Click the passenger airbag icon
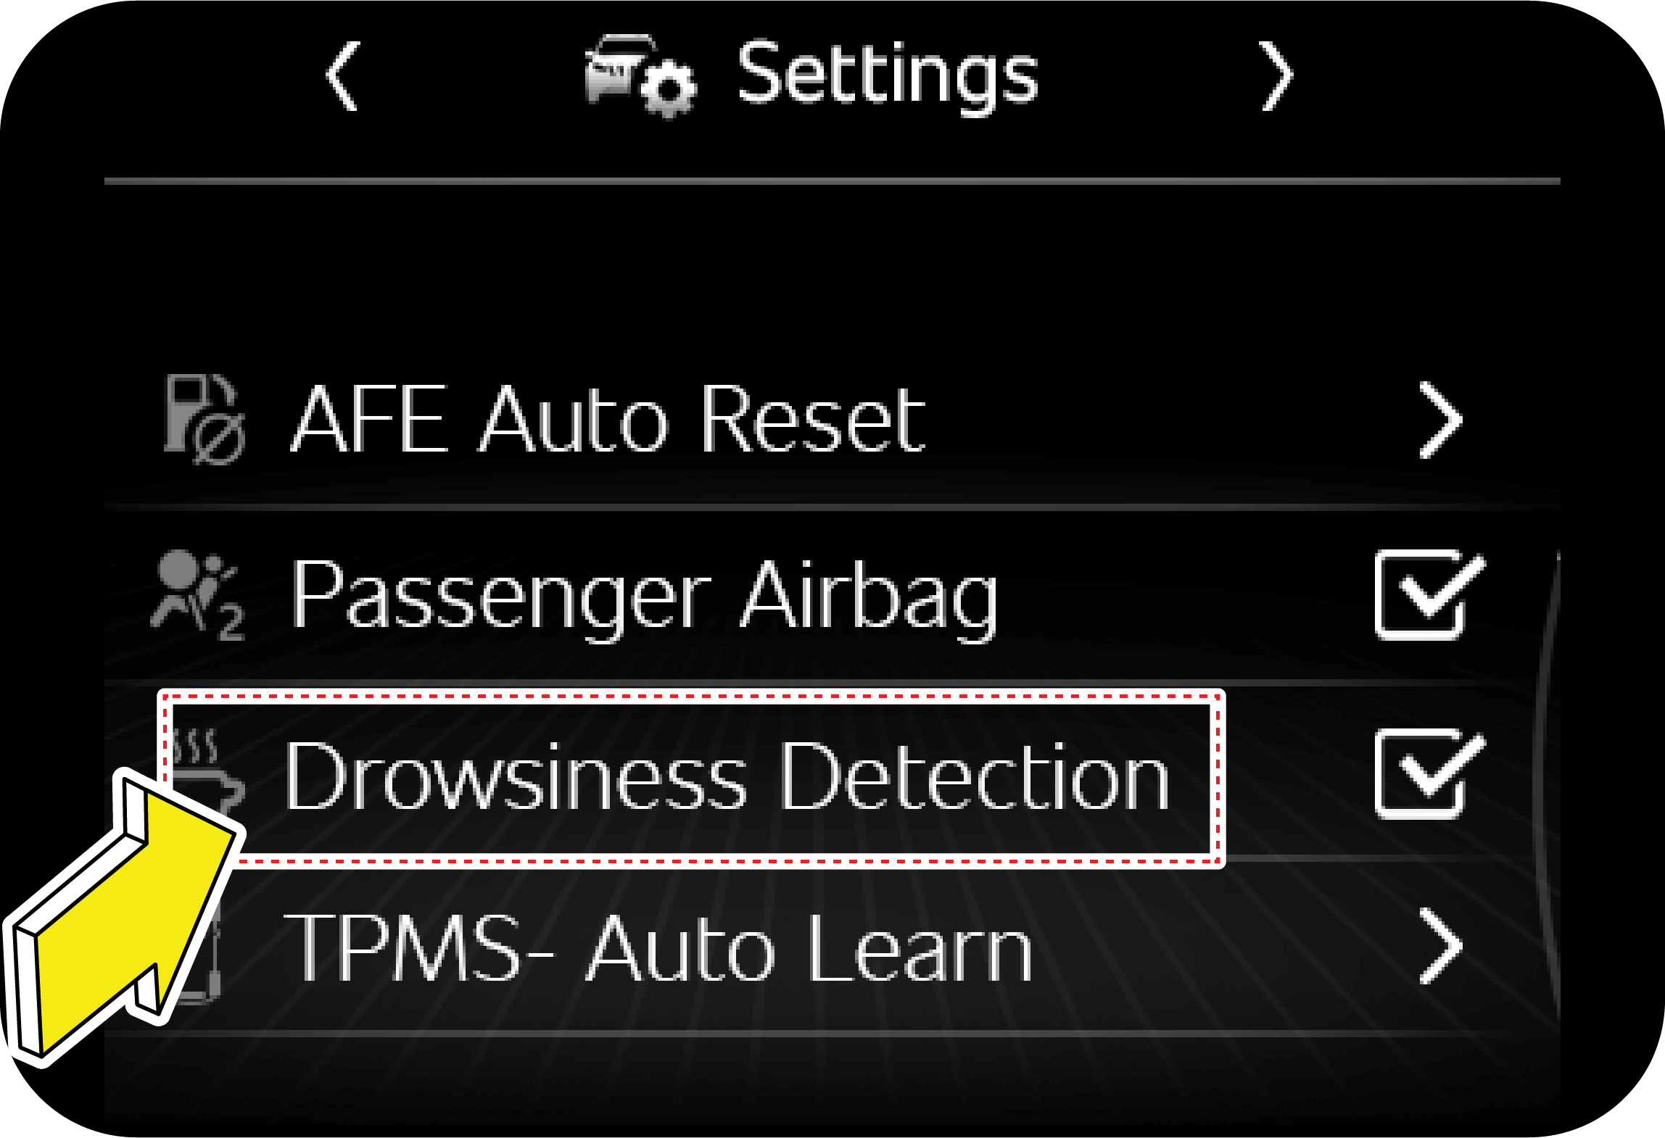Screen dimensions: 1665x1138 tap(197, 596)
